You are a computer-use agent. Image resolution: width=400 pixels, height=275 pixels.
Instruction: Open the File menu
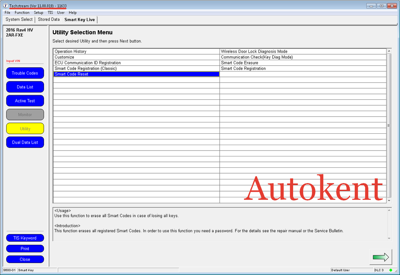[8, 12]
